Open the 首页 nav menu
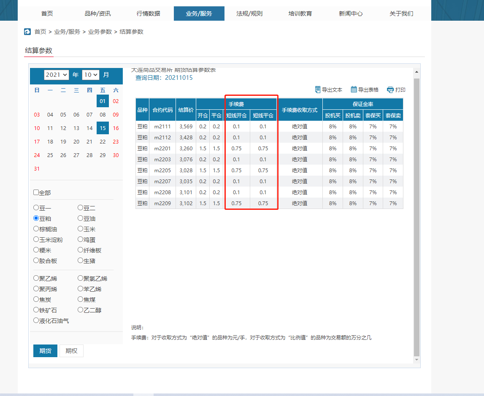This screenshot has height=396, width=484. [47, 14]
